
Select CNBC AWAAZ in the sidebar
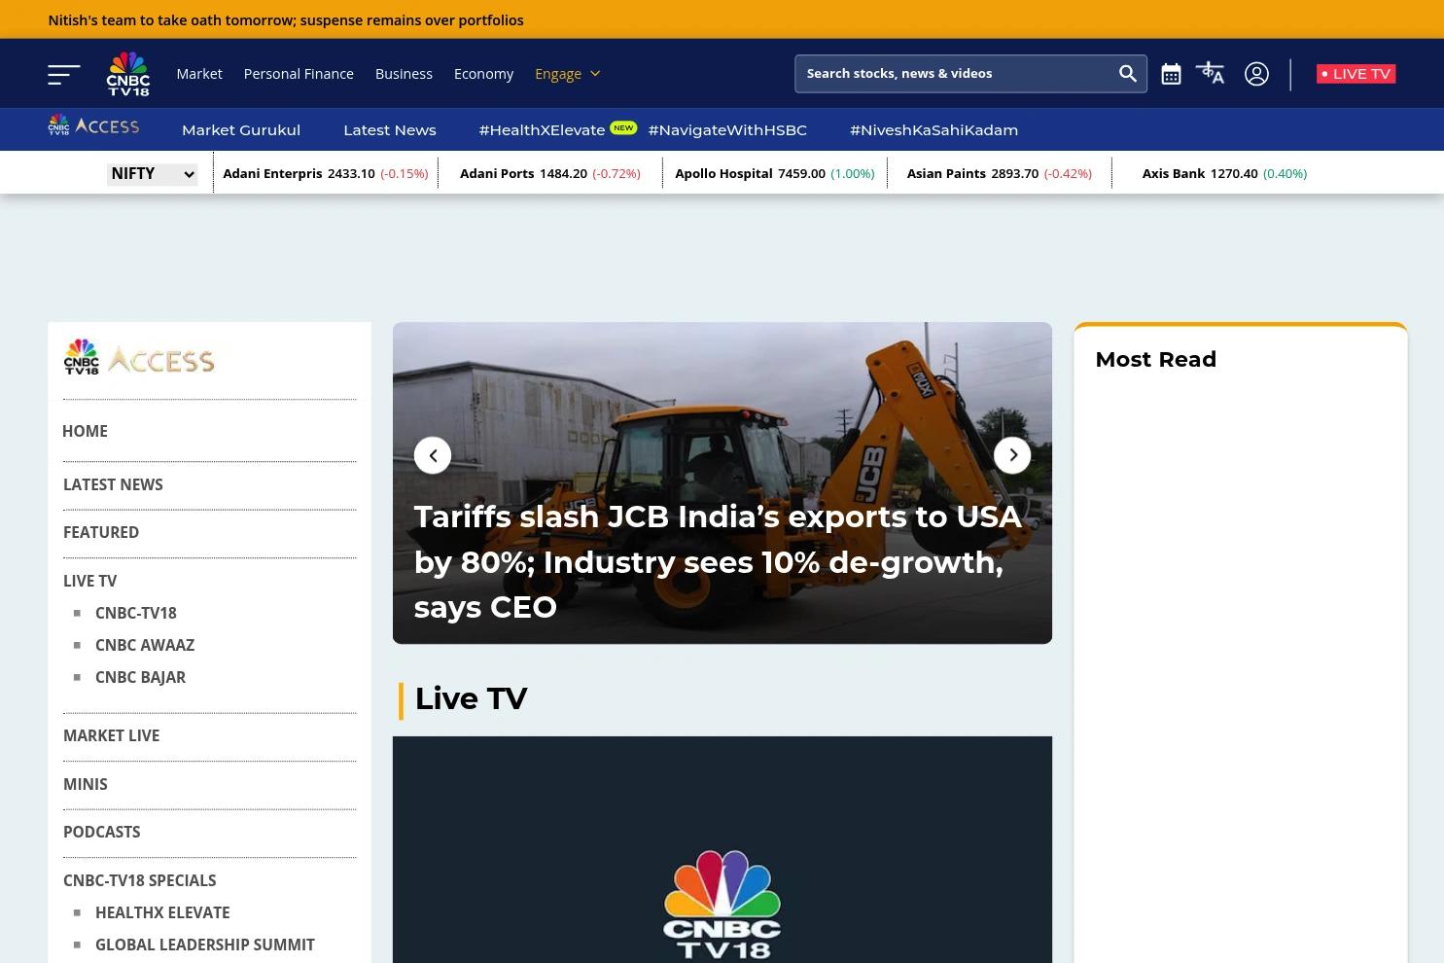pyautogui.click(x=144, y=645)
